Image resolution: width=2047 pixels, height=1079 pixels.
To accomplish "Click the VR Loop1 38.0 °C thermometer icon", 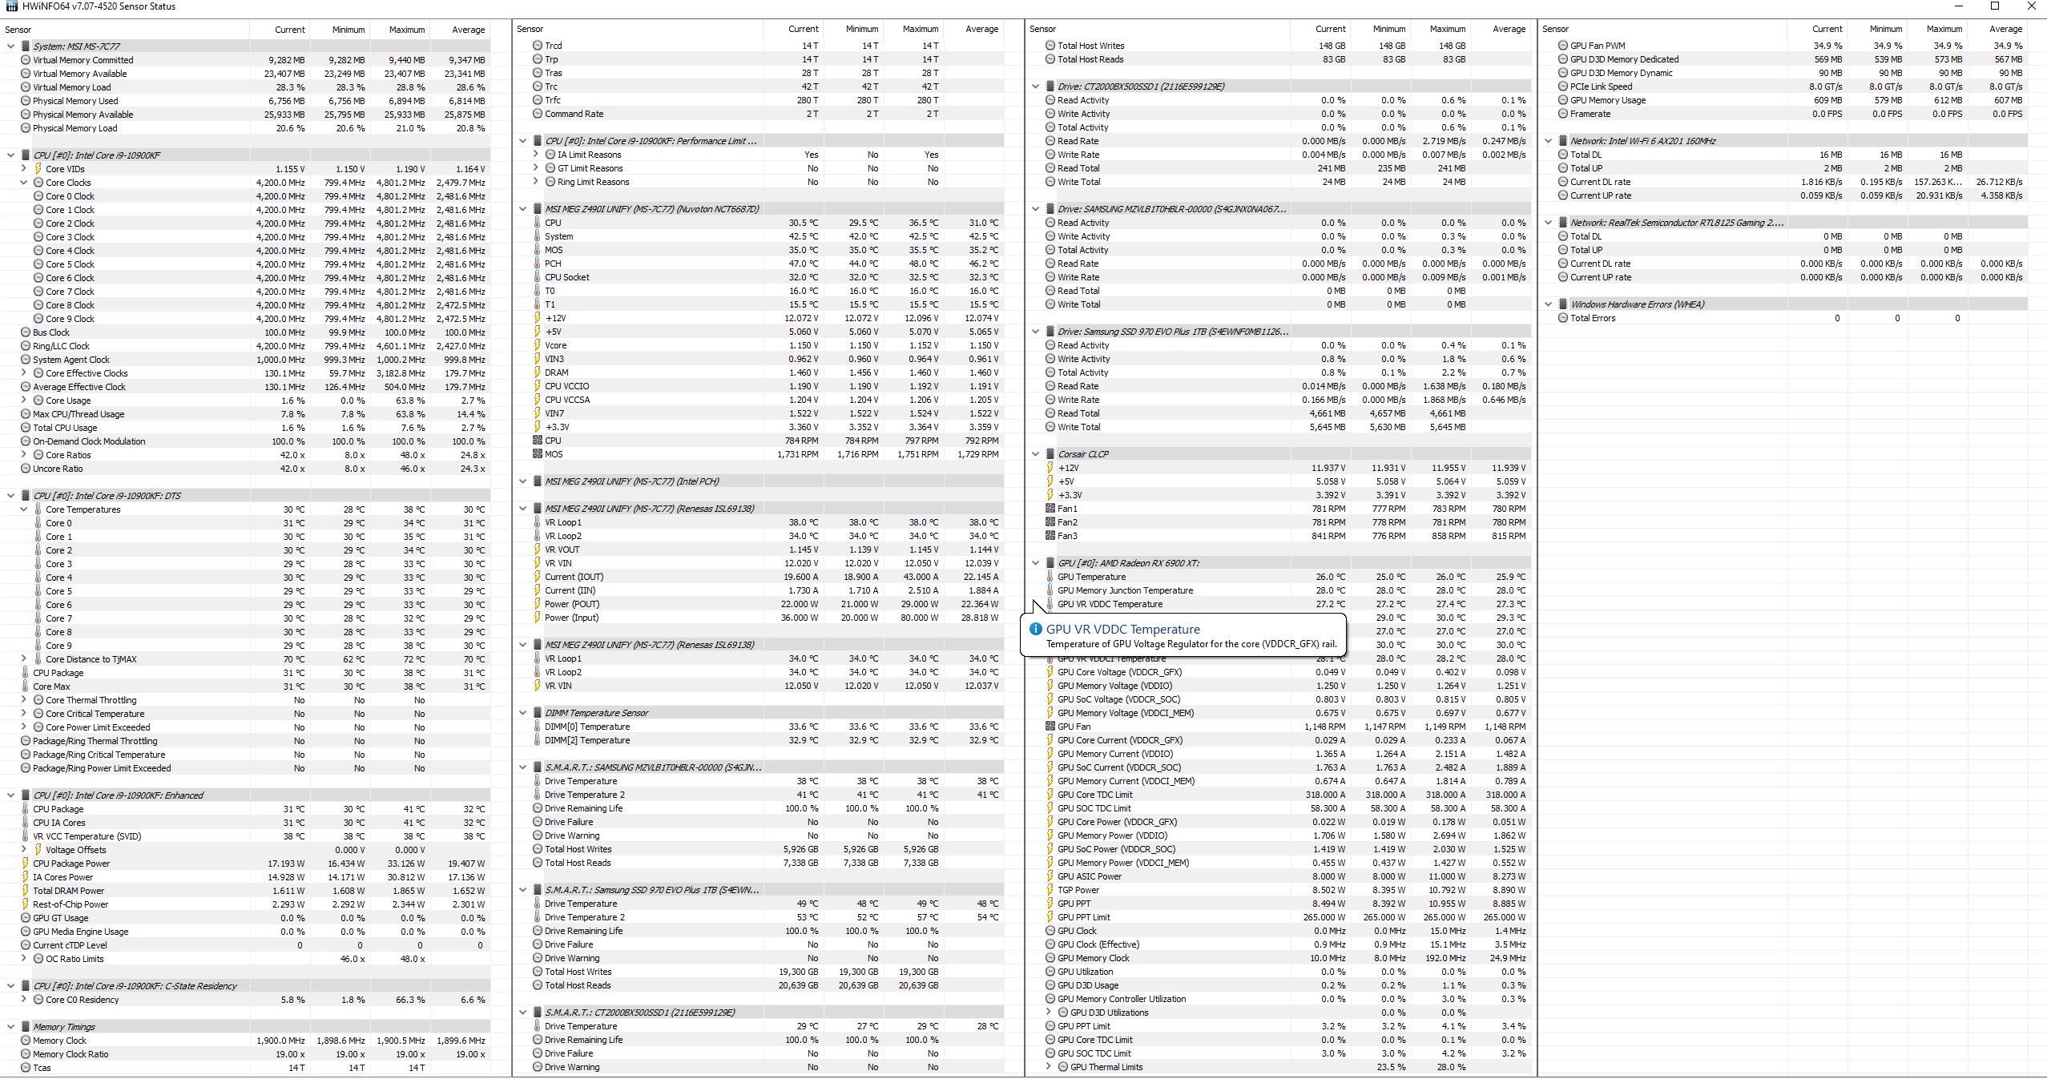I will click(538, 522).
